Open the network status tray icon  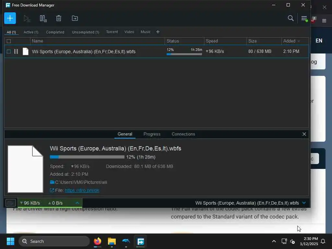coord(284,241)
